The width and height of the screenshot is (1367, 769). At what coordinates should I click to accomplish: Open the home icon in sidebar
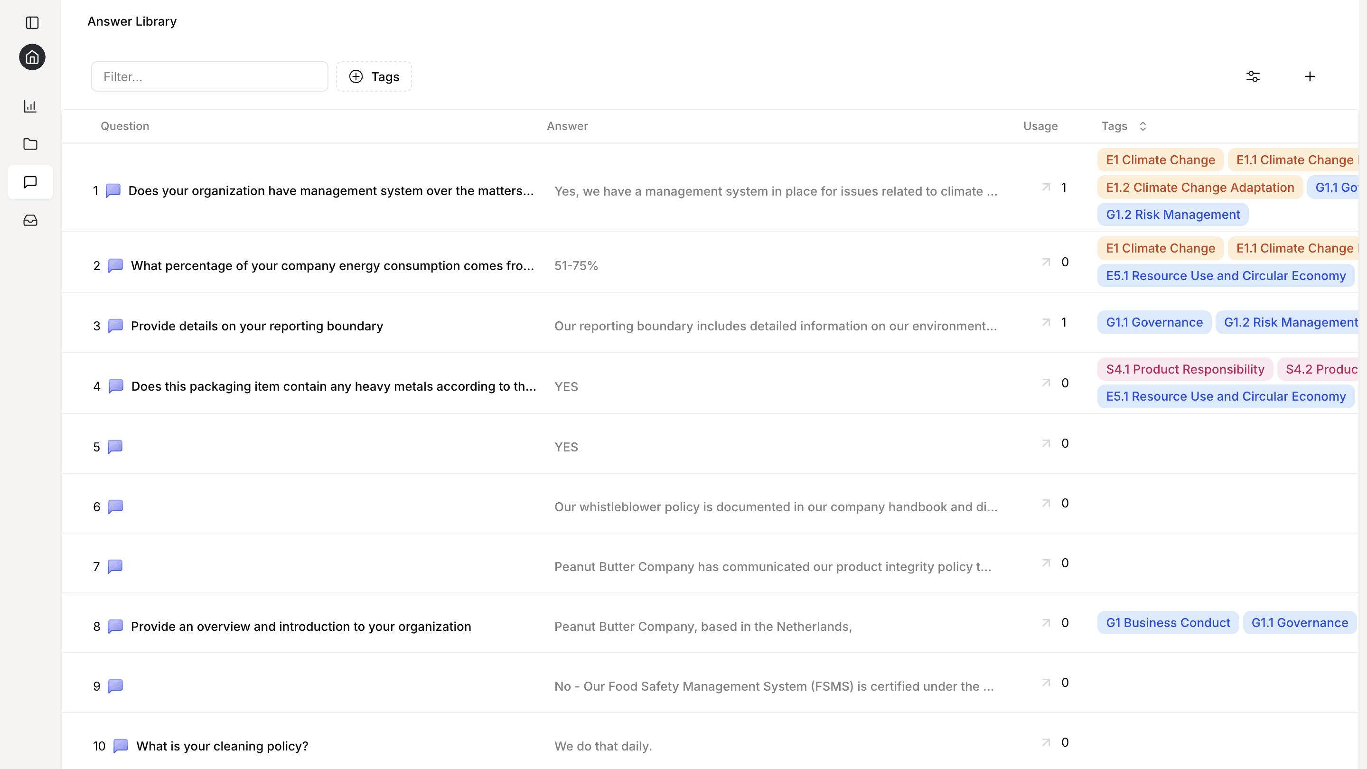[x=32, y=57]
